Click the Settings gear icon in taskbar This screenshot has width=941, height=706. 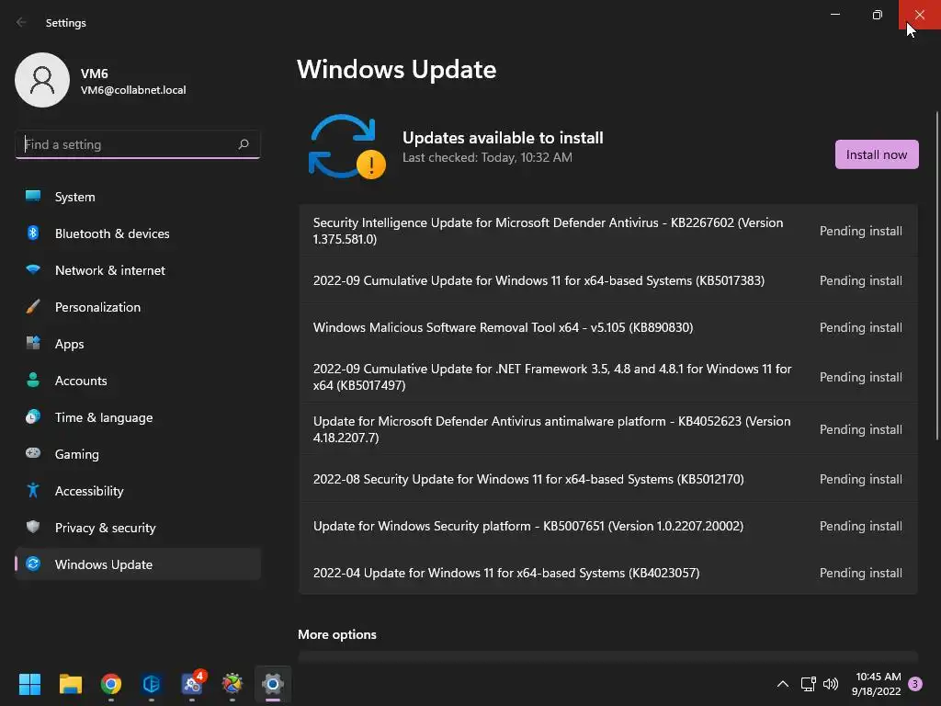272,684
